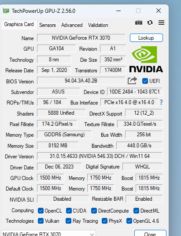Click the ROPs/TMUs value 96 / 184
The width and height of the screenshot is (181, 236).
pos(52,102)
